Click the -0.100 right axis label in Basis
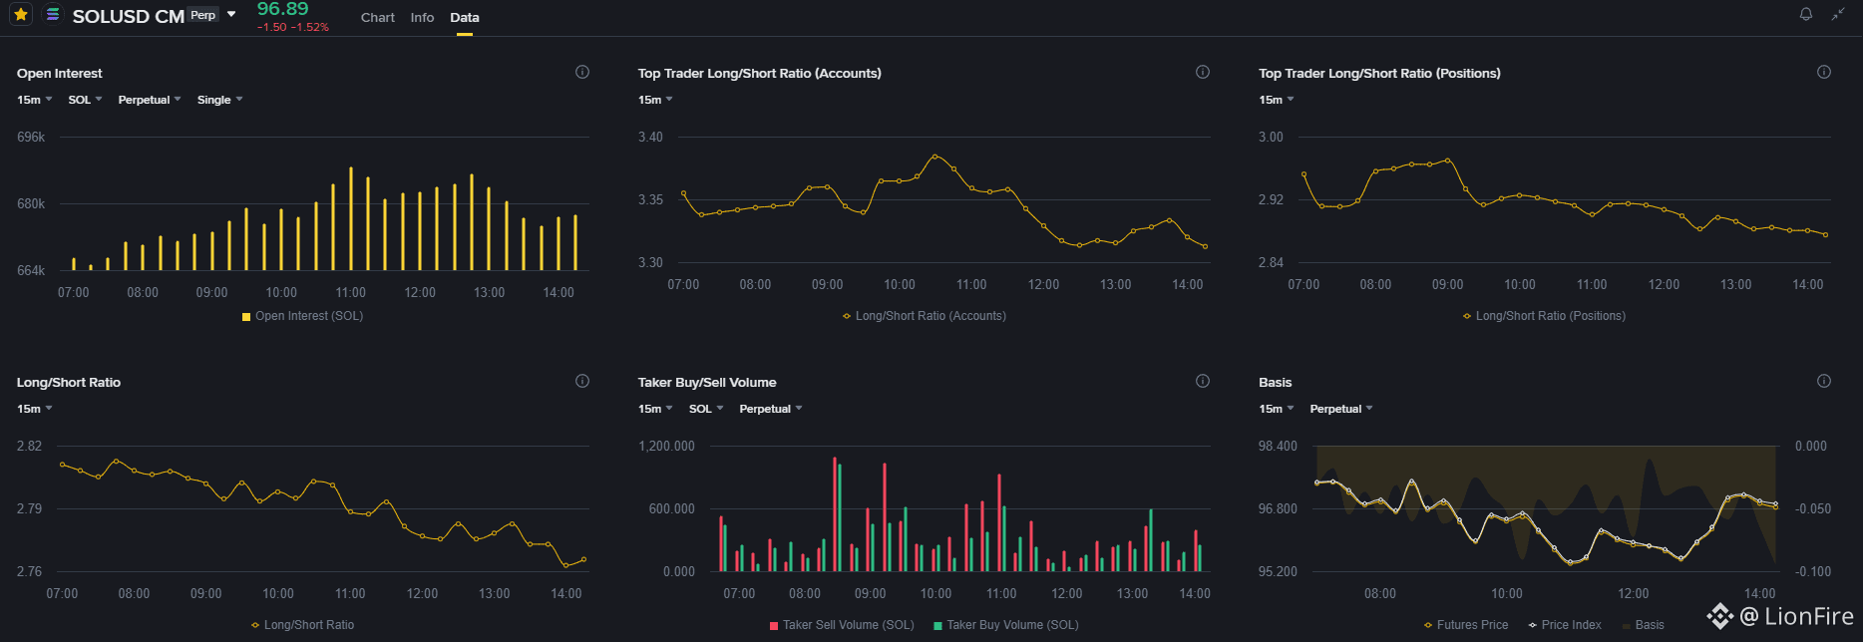The height and width of the screenshot is (642, 1863). (1813, 571)
